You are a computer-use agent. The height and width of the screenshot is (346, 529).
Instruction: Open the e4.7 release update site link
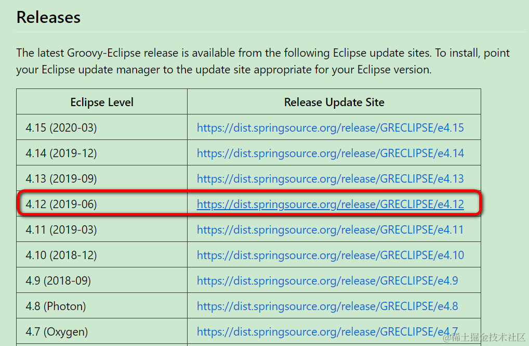pos(327,331)
